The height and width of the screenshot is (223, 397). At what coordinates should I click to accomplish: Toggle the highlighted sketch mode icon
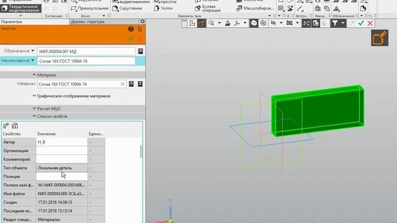(202, 24)
